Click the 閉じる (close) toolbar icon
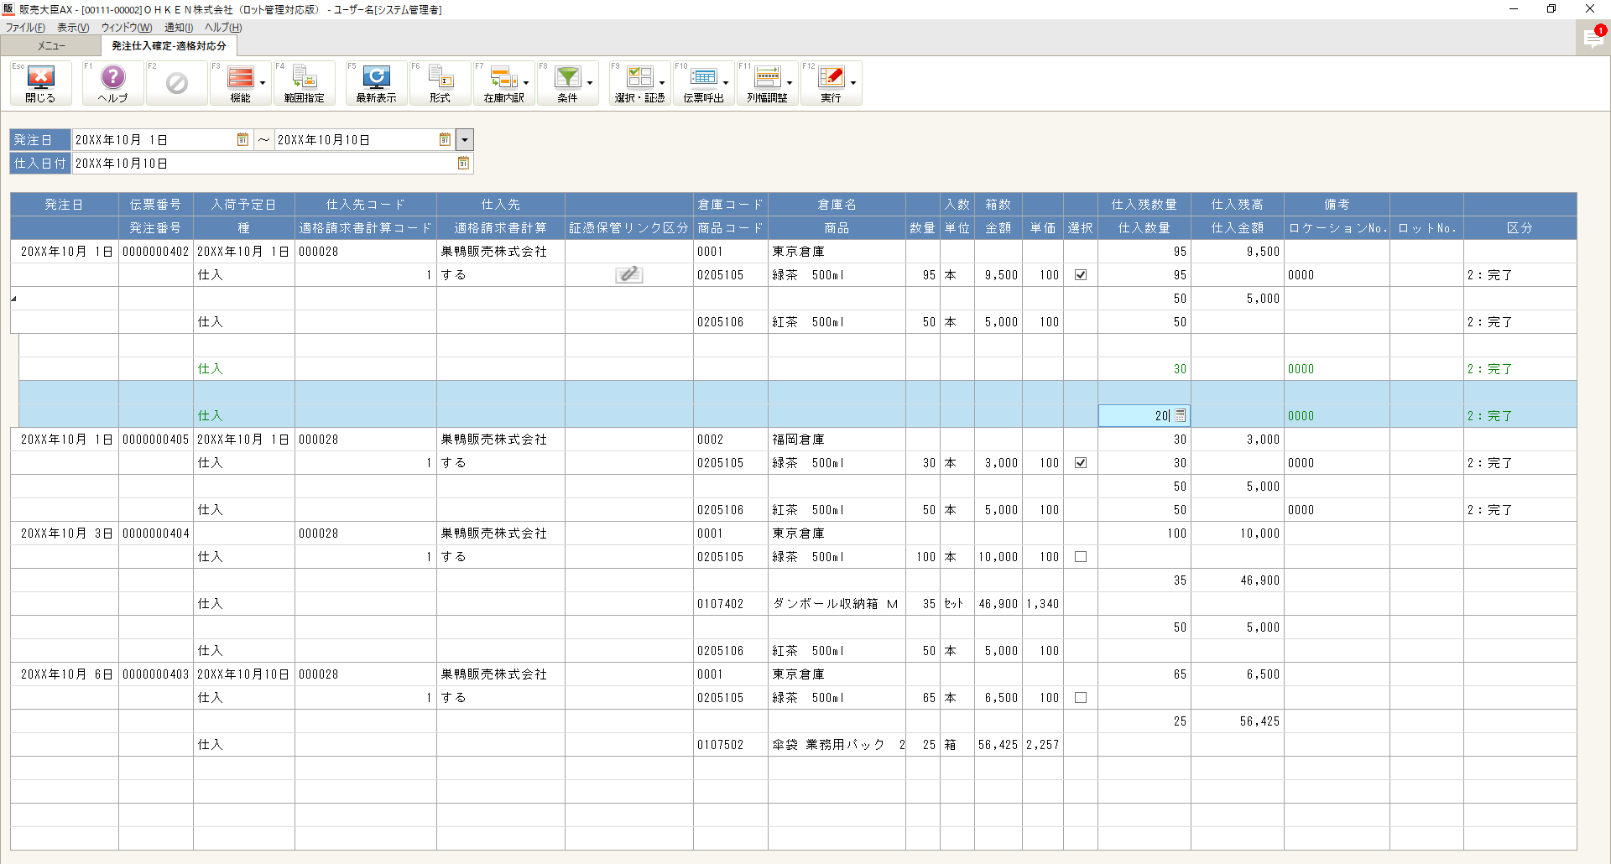The image size is (1611, 864). (x=40, y=83)
